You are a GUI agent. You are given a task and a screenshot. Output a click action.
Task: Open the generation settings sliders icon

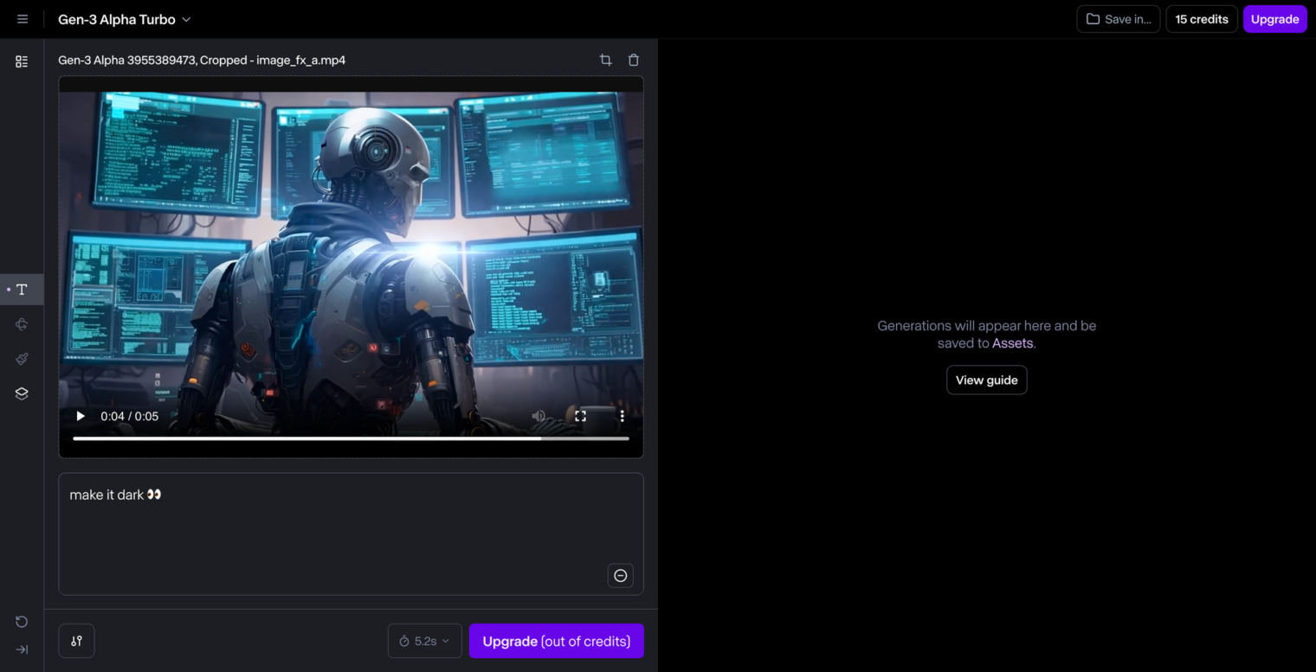[76, 641]
